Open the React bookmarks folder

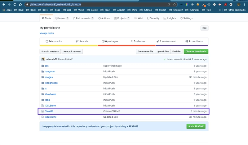point(105,10)
